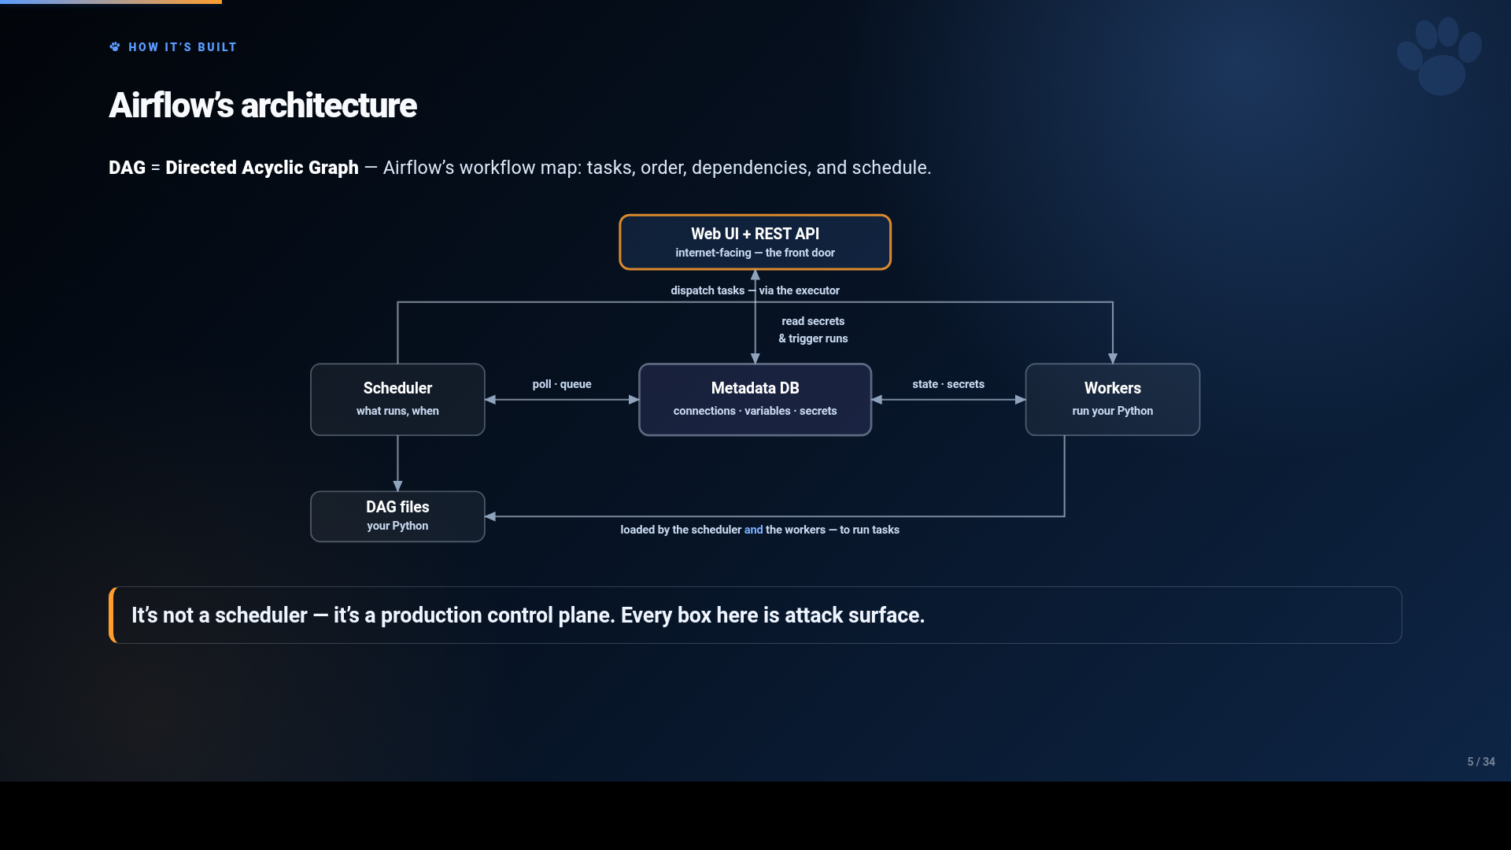Click the 'It's not a scheduler' callout
The image size is (1511, 850).
755,615
